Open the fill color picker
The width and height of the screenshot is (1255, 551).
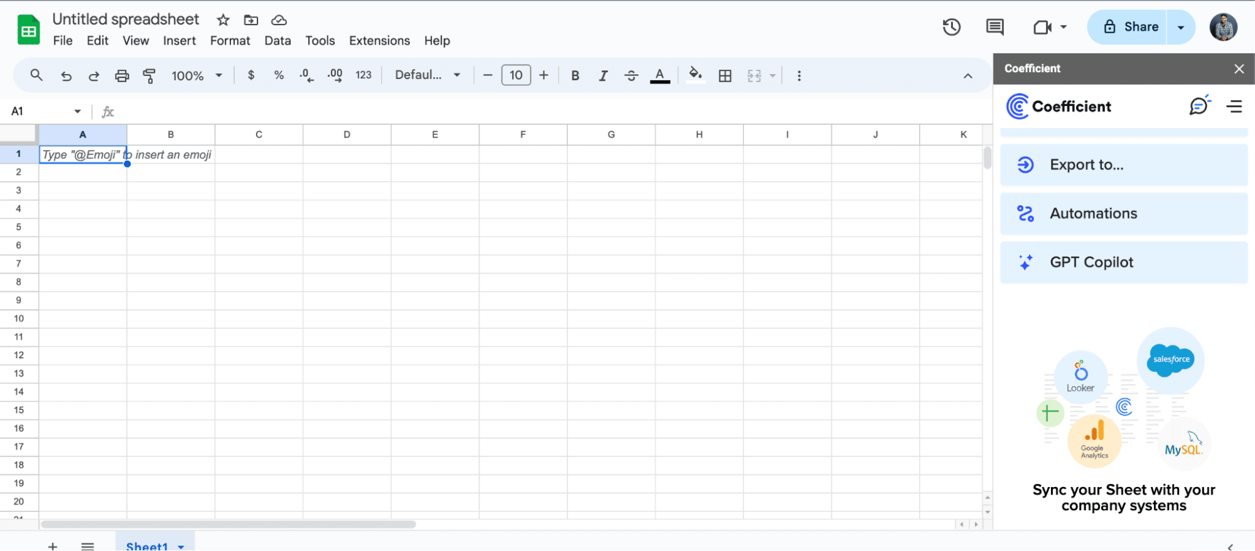695,75
